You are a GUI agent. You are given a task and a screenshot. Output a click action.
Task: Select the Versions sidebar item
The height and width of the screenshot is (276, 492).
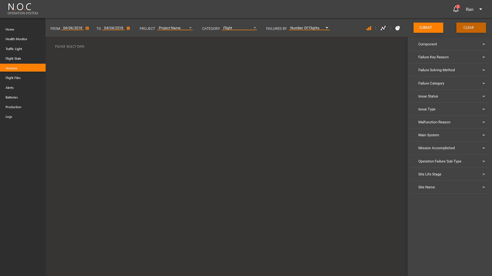(23, 68)
